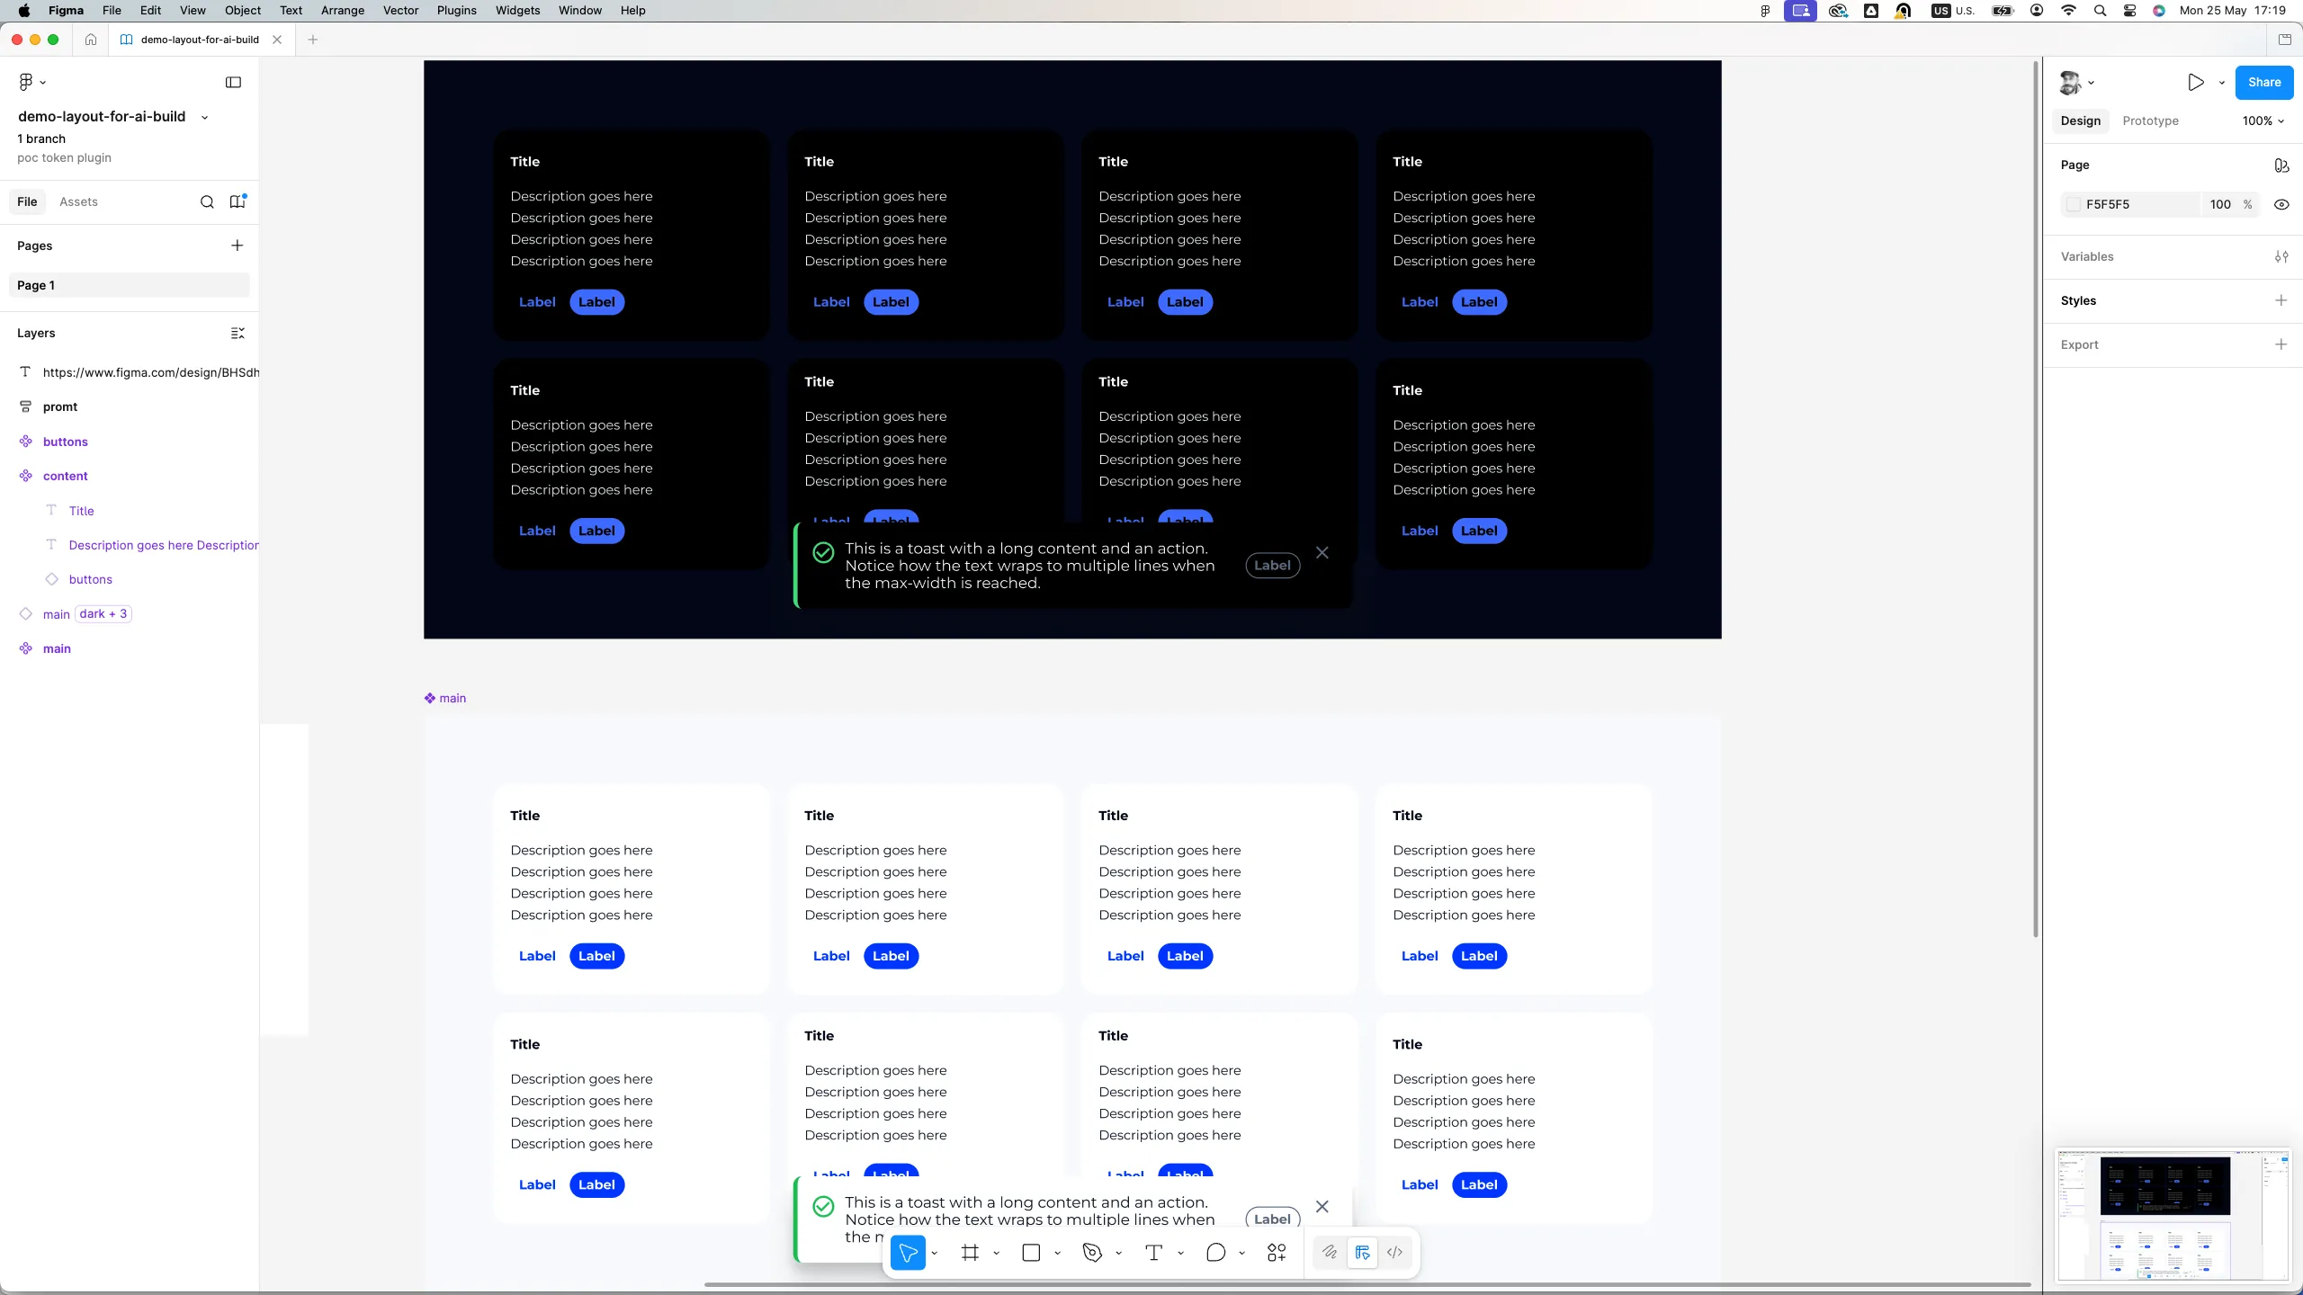2303x1295 pixels.
Task: Dismiss the dark toast with X icon
Action: coord(1322,552)
